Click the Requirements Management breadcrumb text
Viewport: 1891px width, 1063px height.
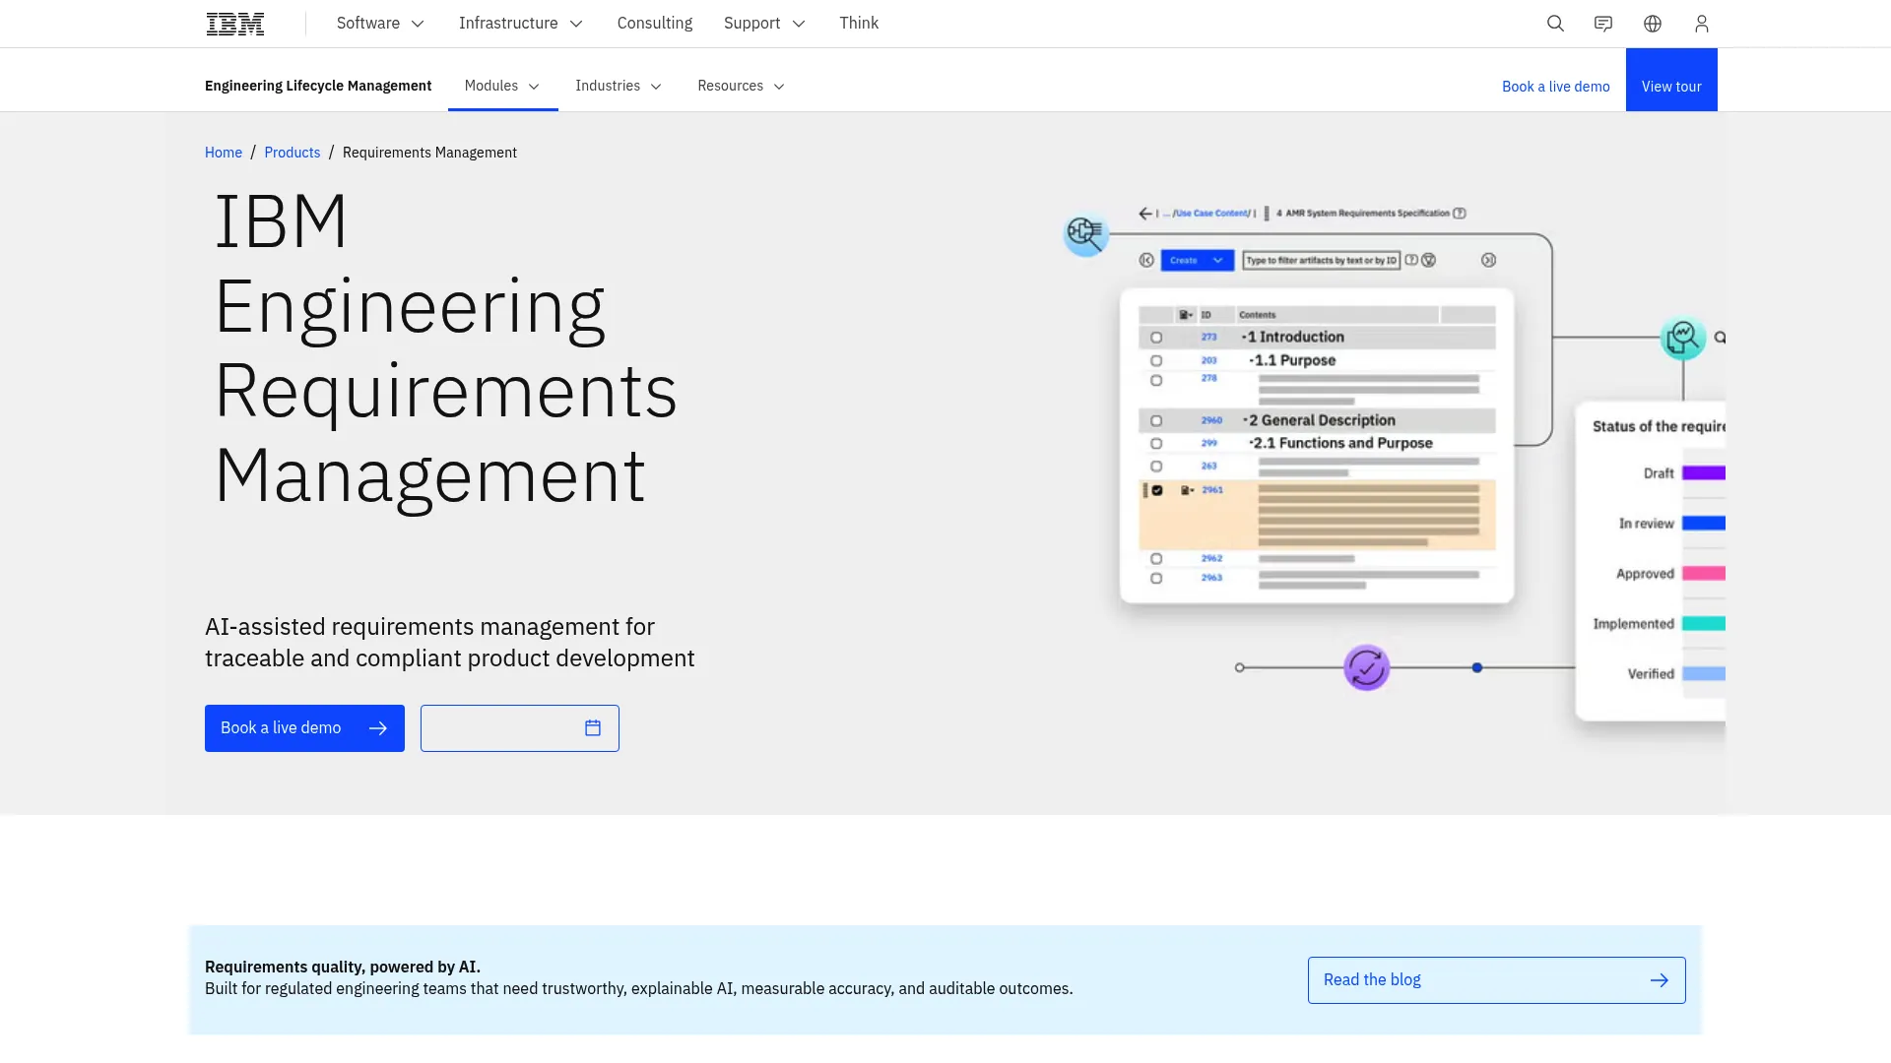429,153
